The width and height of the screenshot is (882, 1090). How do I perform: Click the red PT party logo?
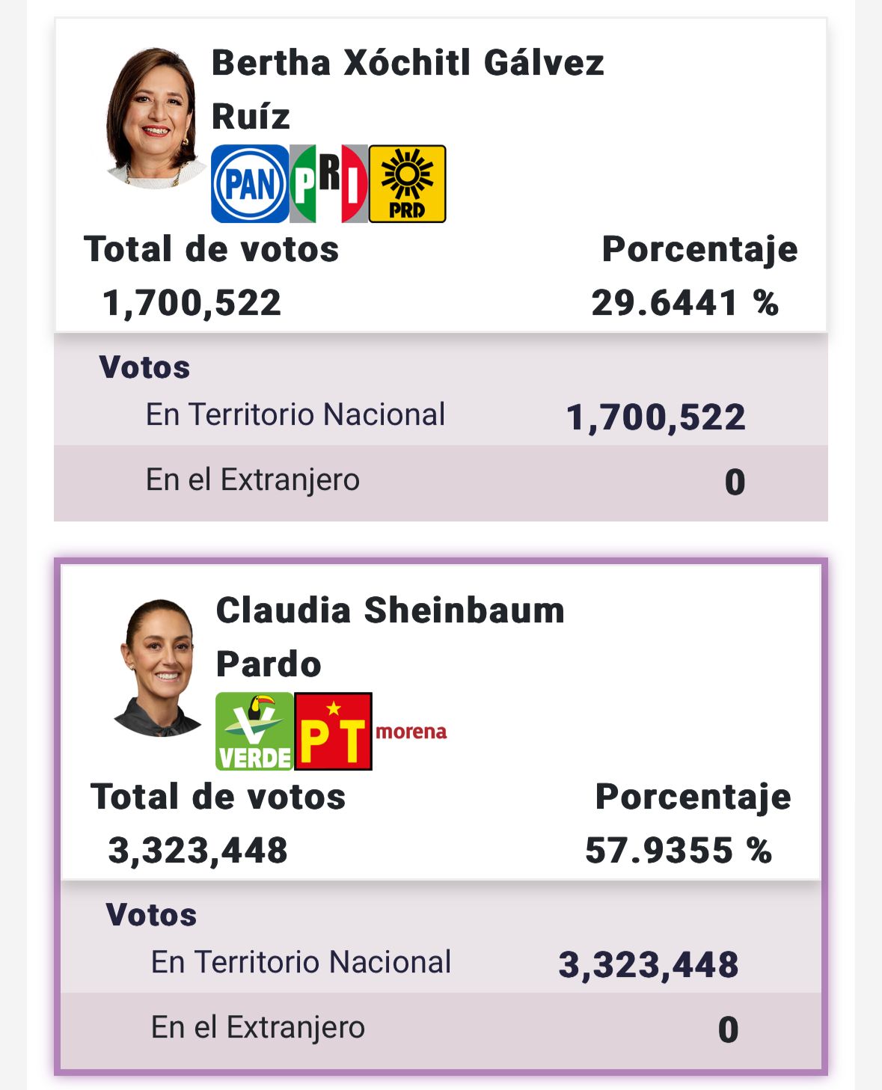click(334, 732)
